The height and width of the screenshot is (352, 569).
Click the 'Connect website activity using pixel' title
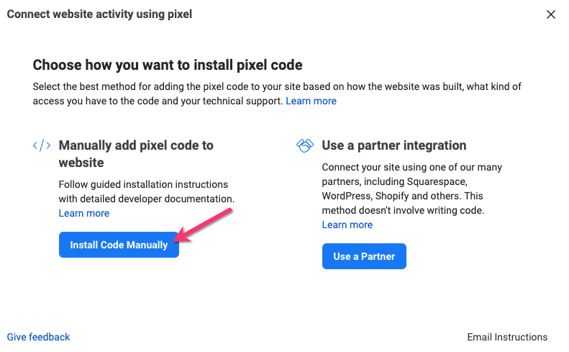tap(99, 14)
